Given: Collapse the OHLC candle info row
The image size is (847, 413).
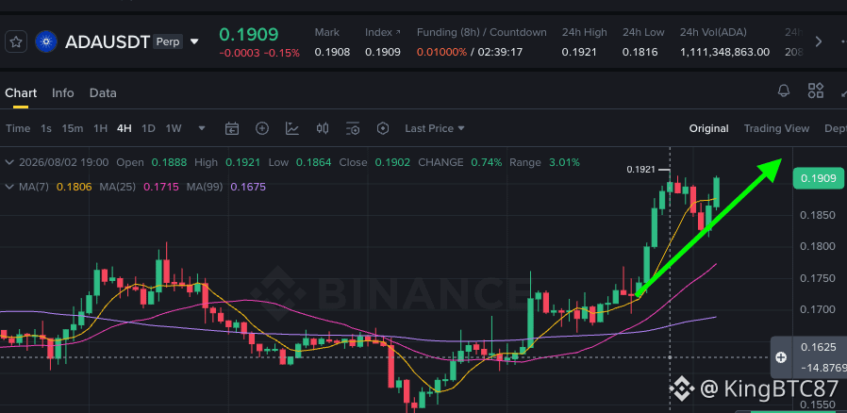Looking at the screenshot, I should [x=9, y=162].
